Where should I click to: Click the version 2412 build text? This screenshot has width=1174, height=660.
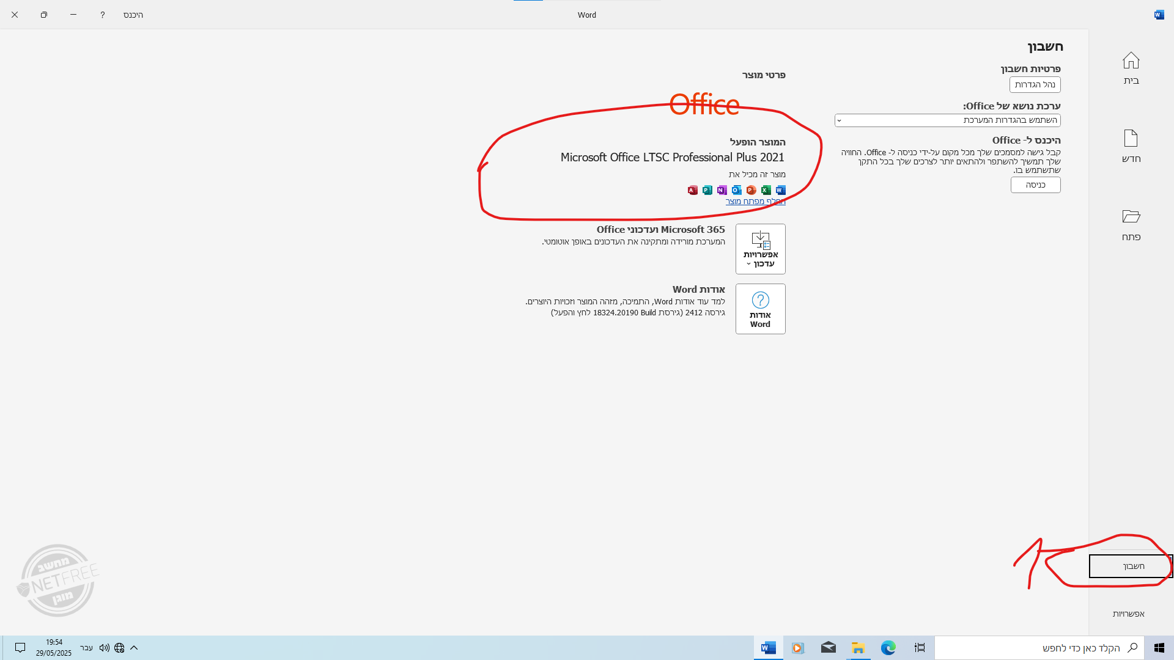[638, 313]
